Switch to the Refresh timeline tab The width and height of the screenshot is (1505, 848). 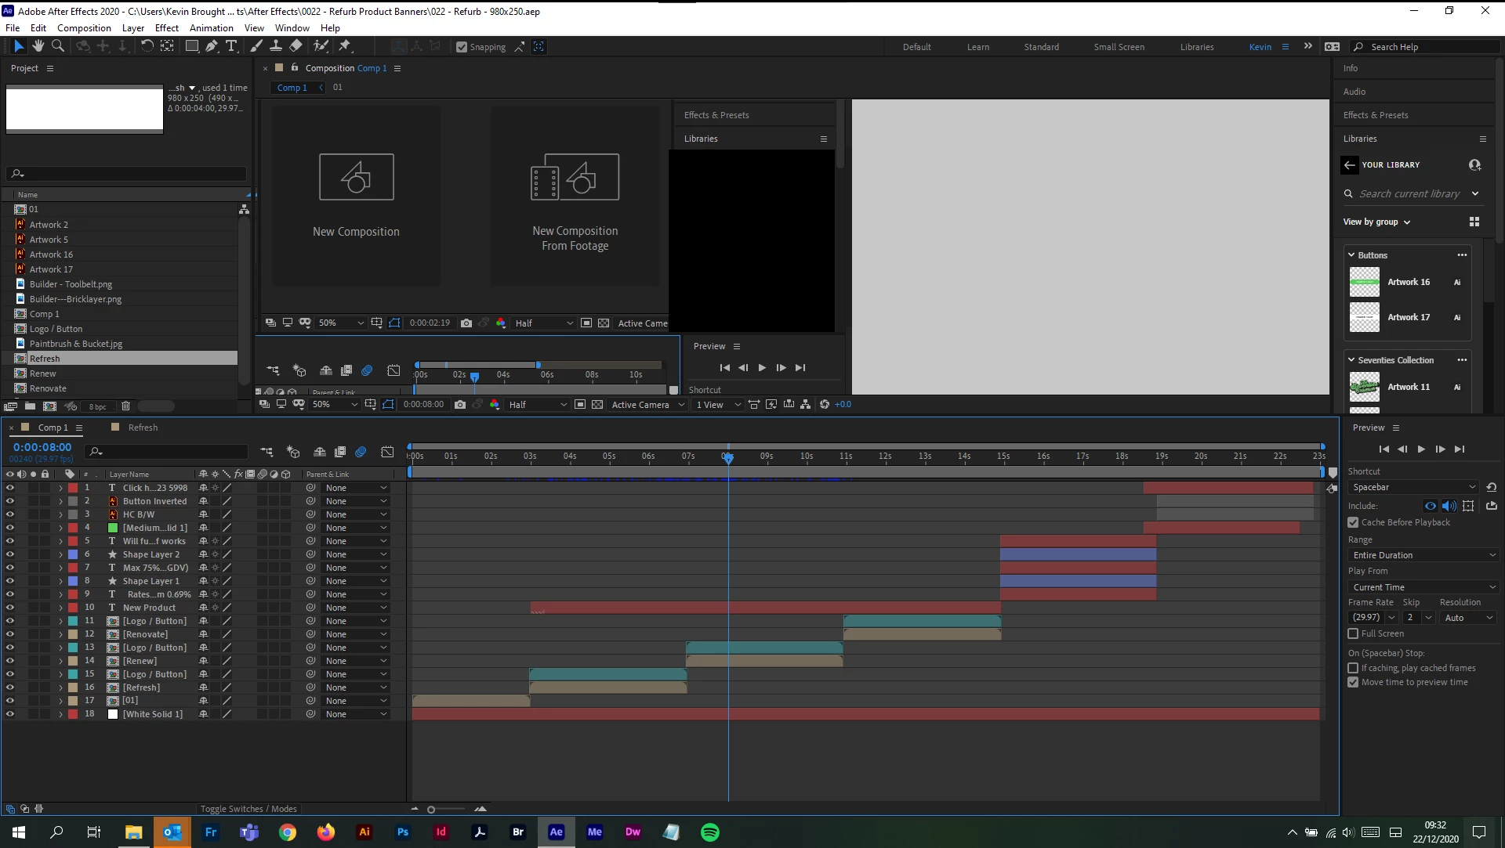point(143,428)
